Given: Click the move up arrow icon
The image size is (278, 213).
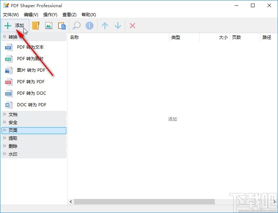Looking at the screenshot, I should point(105,26).
